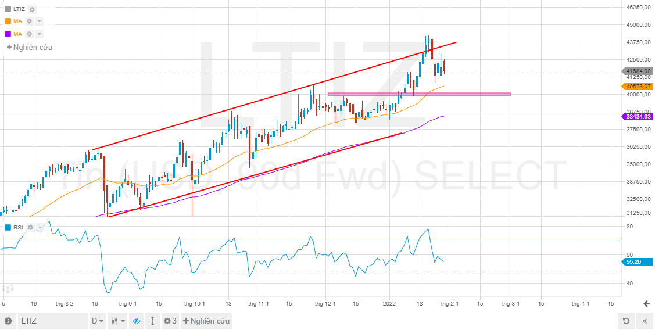The height and width of the screenshot is (330, 655).
Task: Open settings gear for orange MA indicator
Action: pyautogui.click(x=29, y=21)
